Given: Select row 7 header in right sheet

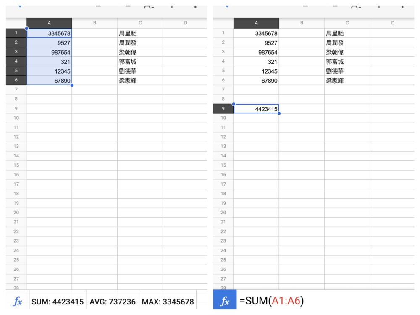Looking at the screenshot, I should point(223,89).
